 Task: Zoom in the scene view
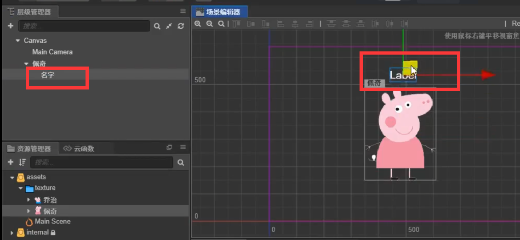click(198, 24)
